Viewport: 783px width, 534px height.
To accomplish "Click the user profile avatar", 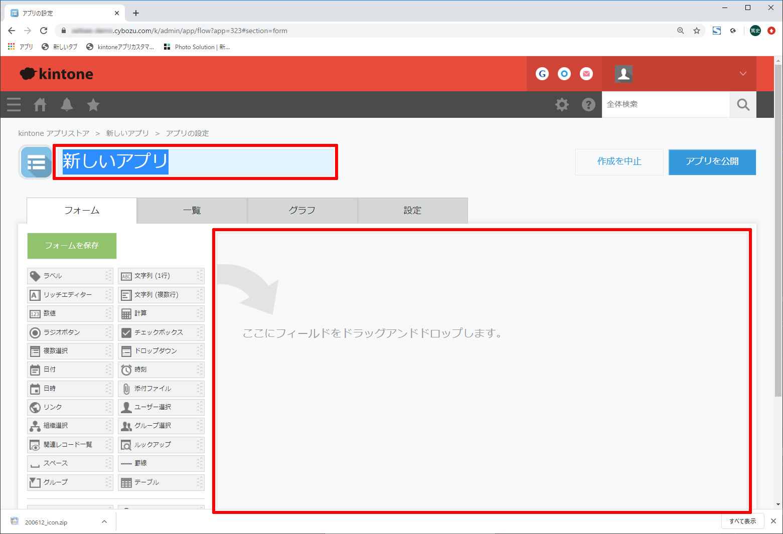I will click(x=623, y=74).
